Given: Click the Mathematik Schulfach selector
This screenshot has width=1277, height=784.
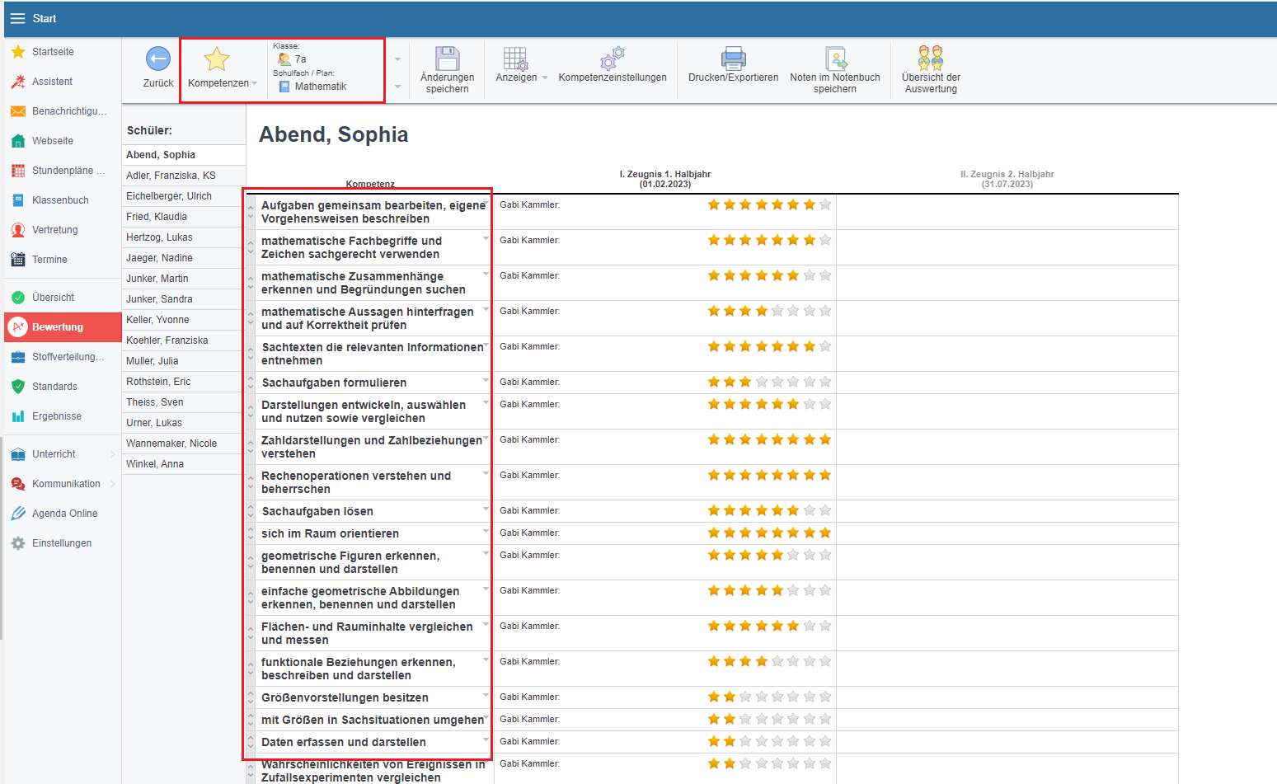Looking at the screenshot, I should pyautogui.click(x=320, y=87).
